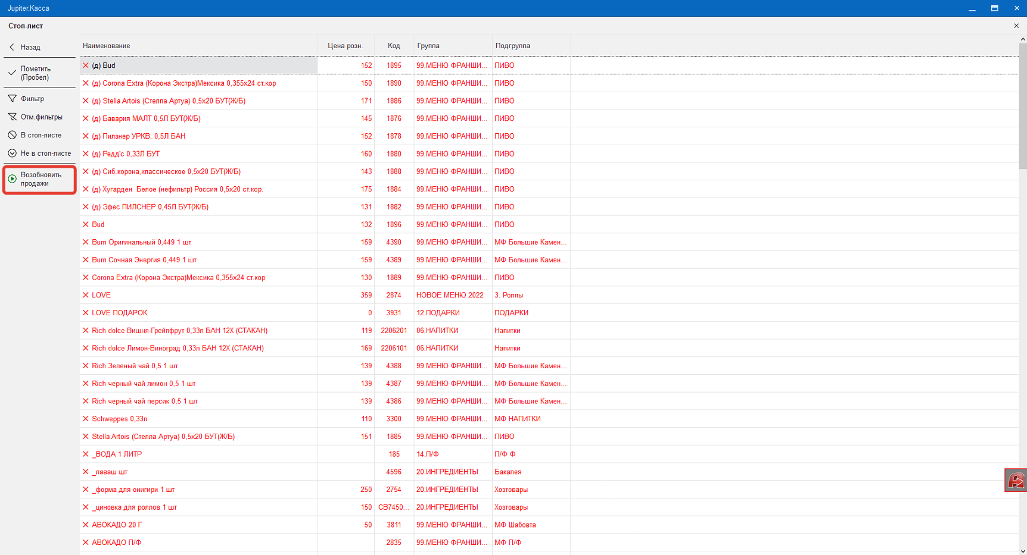
Task: Click red X icon on _ВОДА 1 ЛИТР row
Action: (86, 454)
